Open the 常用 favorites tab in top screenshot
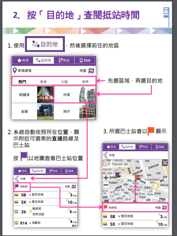Image resolution: width=177 pixels, height=236 pixels. tap(23, 60)
